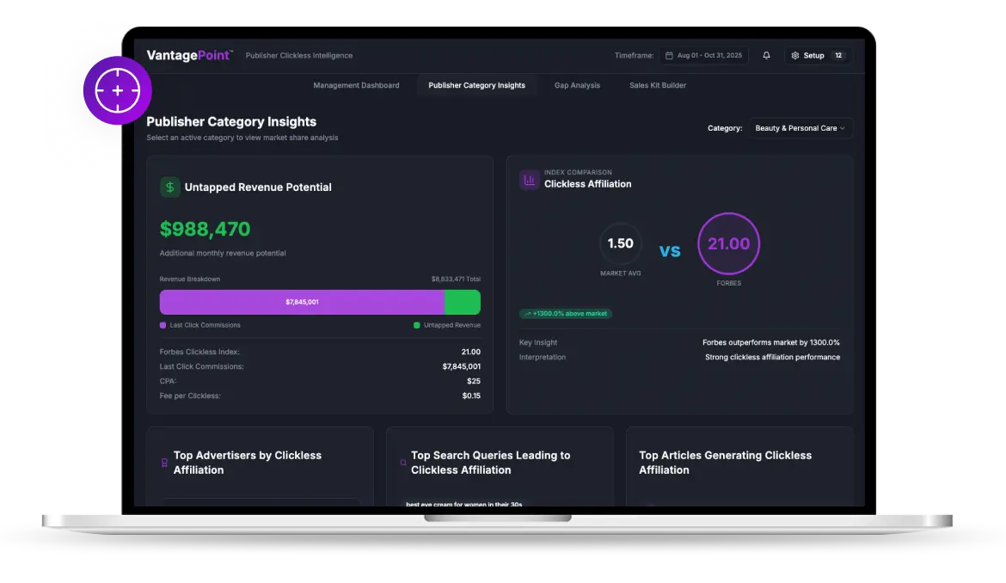Go to the Sales Kit Builder tab
1006x583 pixels.
point(658,86)
